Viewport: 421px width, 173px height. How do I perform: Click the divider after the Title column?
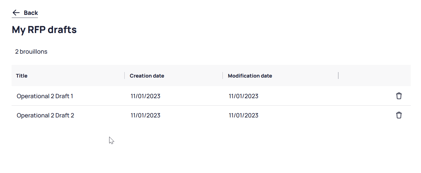(x=125, y=76)
